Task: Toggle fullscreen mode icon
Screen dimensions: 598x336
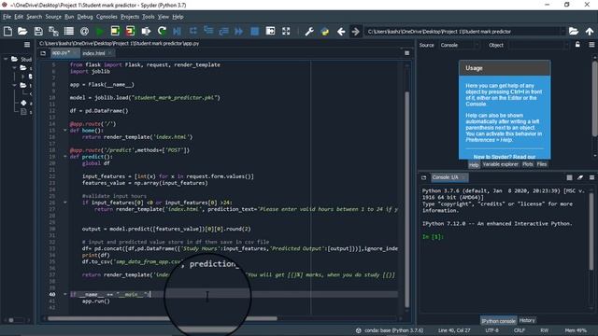Action: [286, 31]
